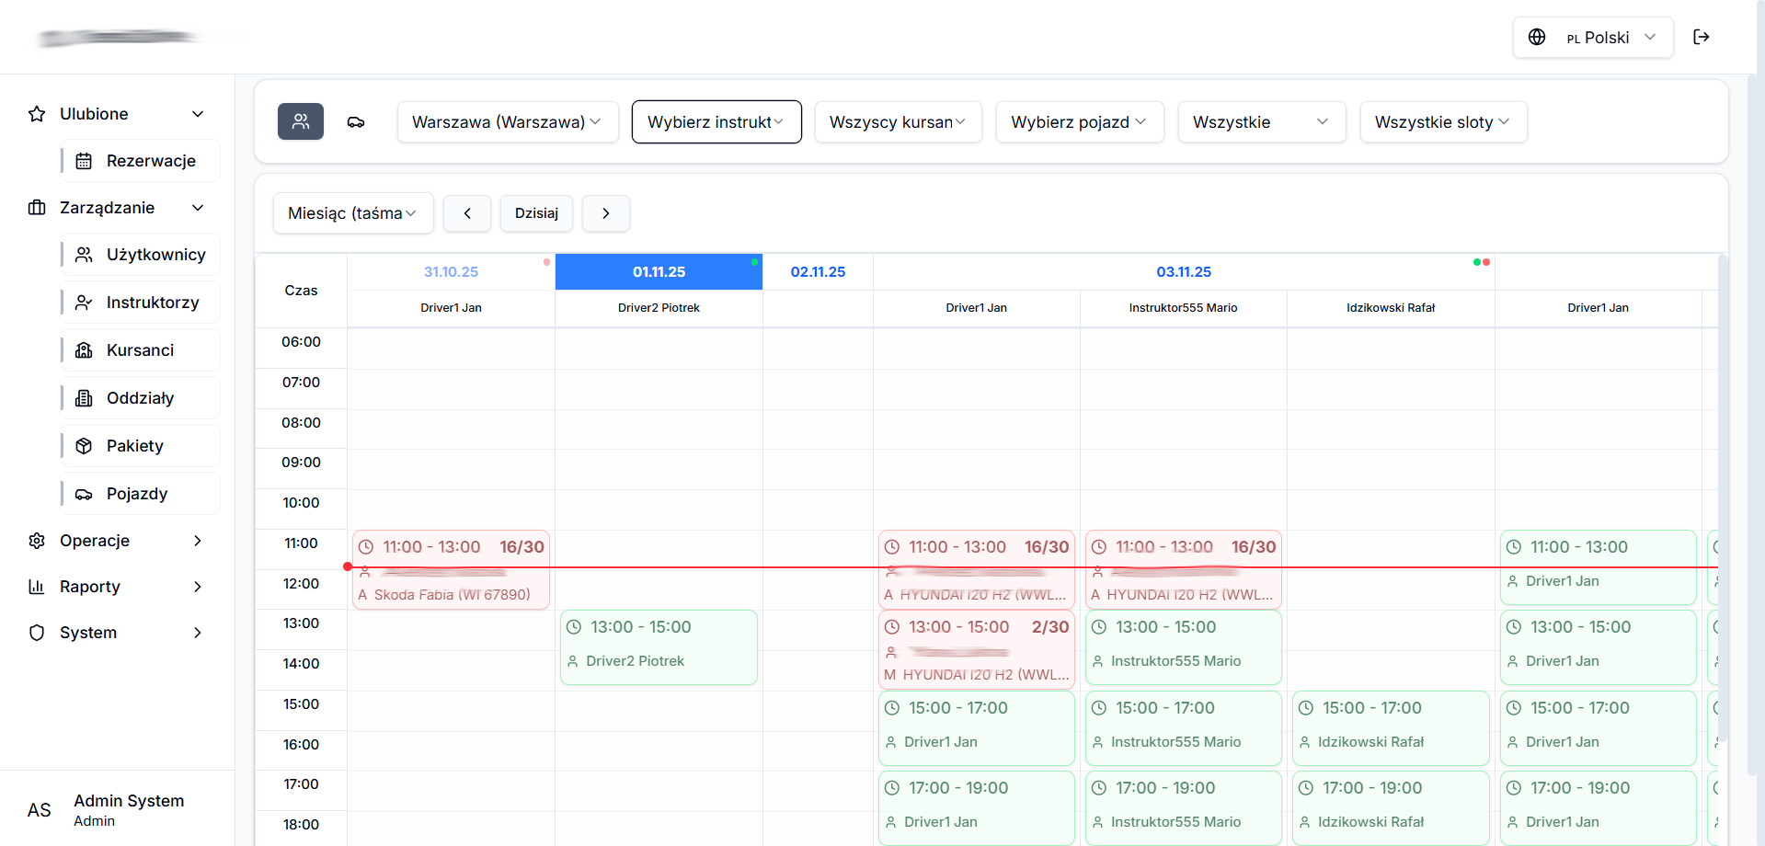Open Rezerwacje from sidebar

pyautogui.click(x=150, y=161)
